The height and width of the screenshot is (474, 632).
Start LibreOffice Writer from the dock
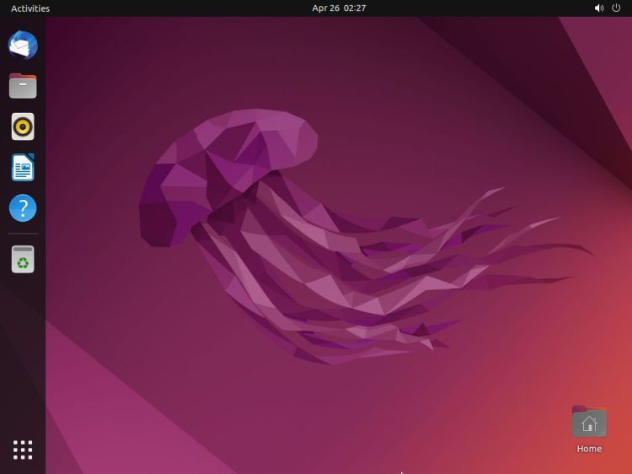[23, 167]
